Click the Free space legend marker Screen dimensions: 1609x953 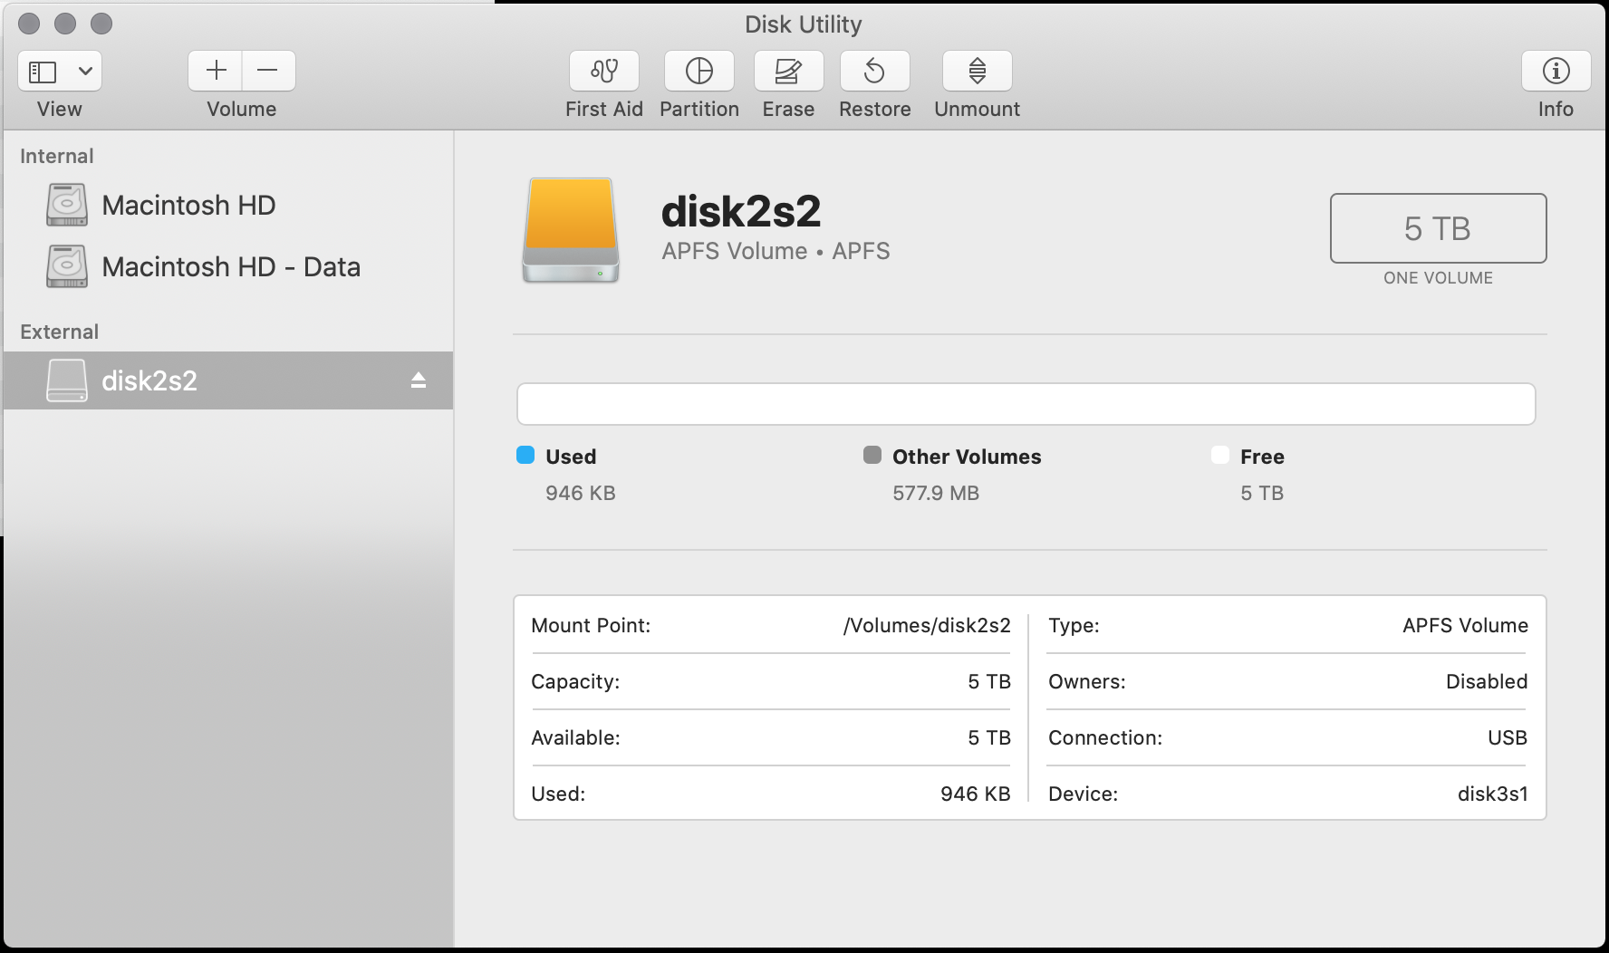click(1220, 456)
